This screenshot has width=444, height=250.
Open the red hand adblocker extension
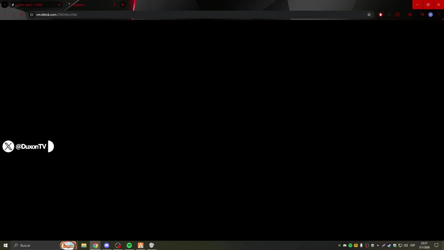click(x=381, y=15)
